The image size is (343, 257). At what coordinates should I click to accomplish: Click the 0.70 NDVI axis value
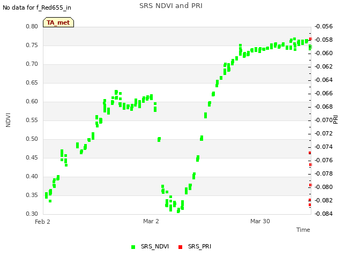32,64
